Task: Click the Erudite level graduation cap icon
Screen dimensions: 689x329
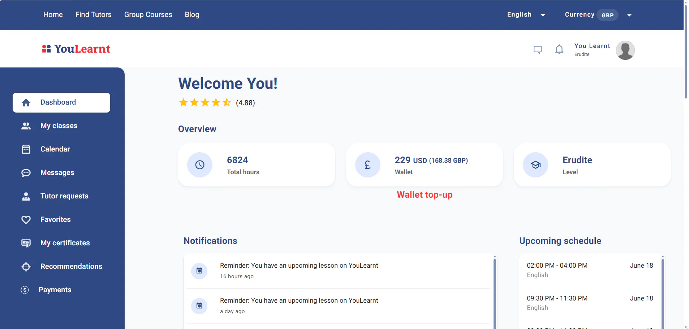Action: [535, 165]
